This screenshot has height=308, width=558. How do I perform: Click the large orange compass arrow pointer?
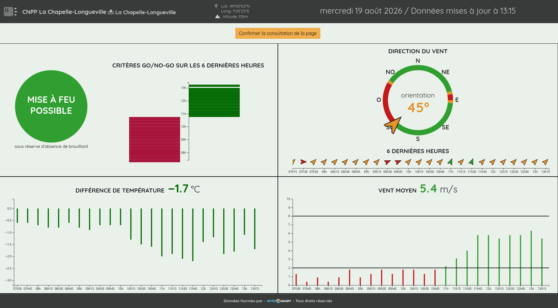click(393, 125)
